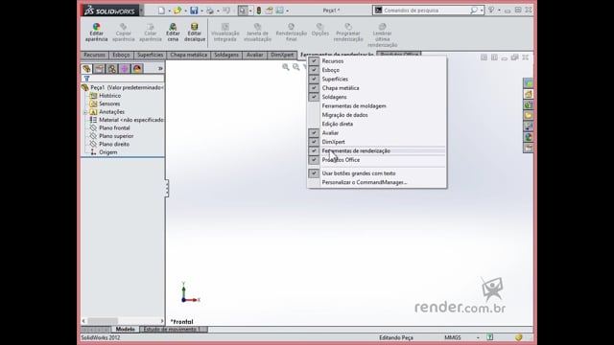Activate the Select cursor tool

click(x=243, y=11)
